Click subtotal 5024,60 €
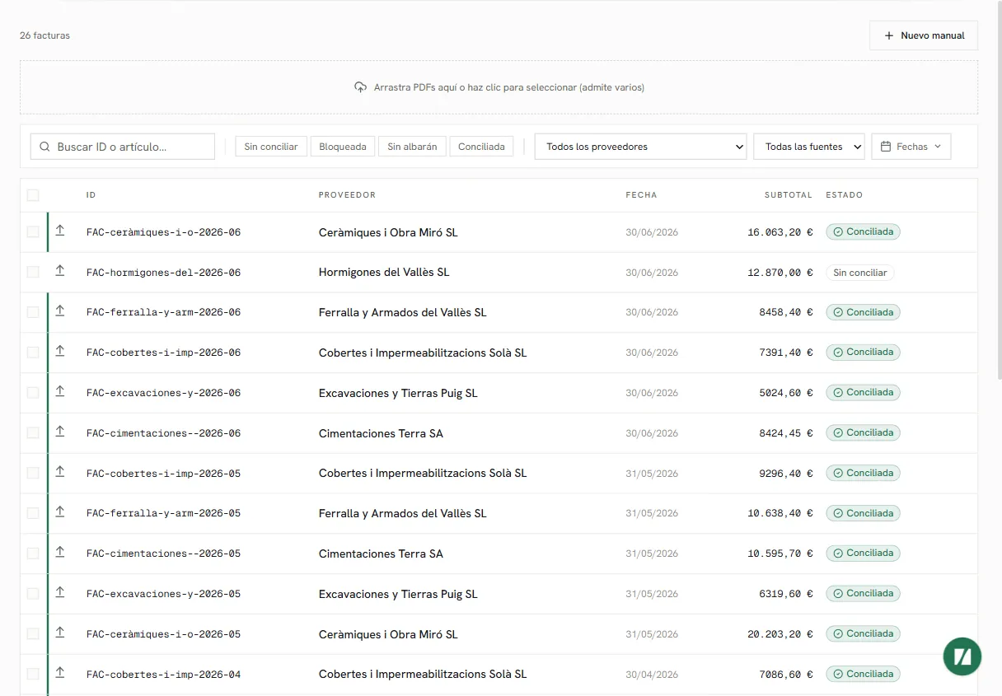This screenshot has height=696, width=1002. [786, 393]
